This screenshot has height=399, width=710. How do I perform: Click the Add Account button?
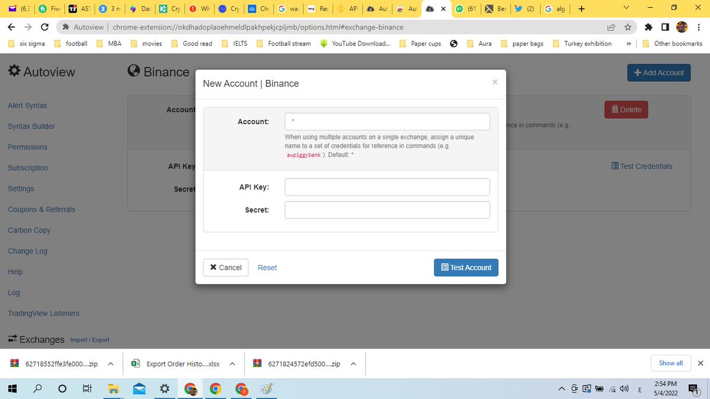659,73
